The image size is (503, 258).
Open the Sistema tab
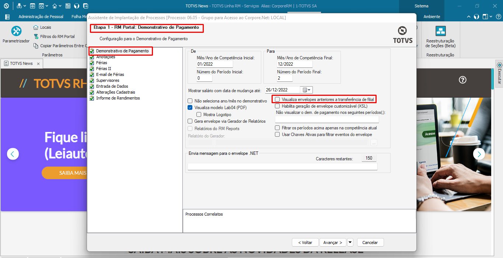pos(421,6)
